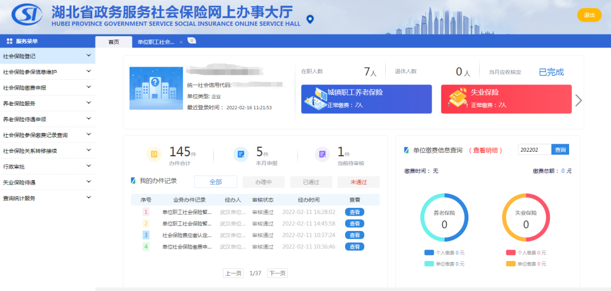
Task: Open the 查看明细 link
Action: (486, 150)
